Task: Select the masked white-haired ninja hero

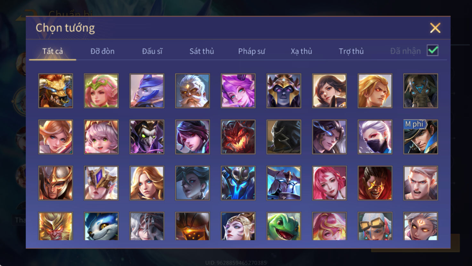Action: pos(375,137)
